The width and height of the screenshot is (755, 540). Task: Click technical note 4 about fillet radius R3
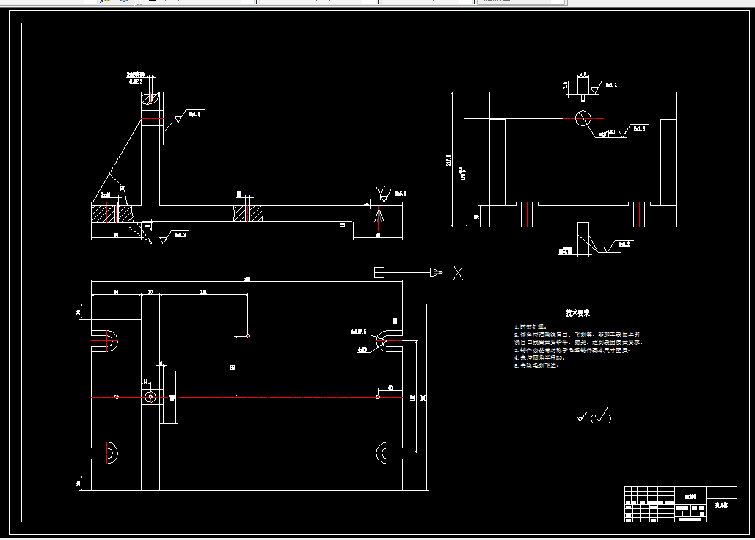pyautogui.click(x=539, y=357)
